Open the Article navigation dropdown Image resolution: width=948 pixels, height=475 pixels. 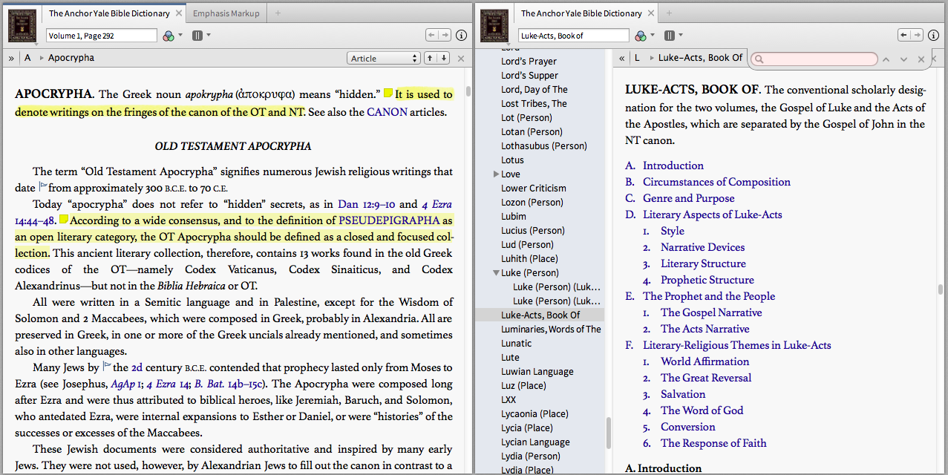(x=383, y=59)
